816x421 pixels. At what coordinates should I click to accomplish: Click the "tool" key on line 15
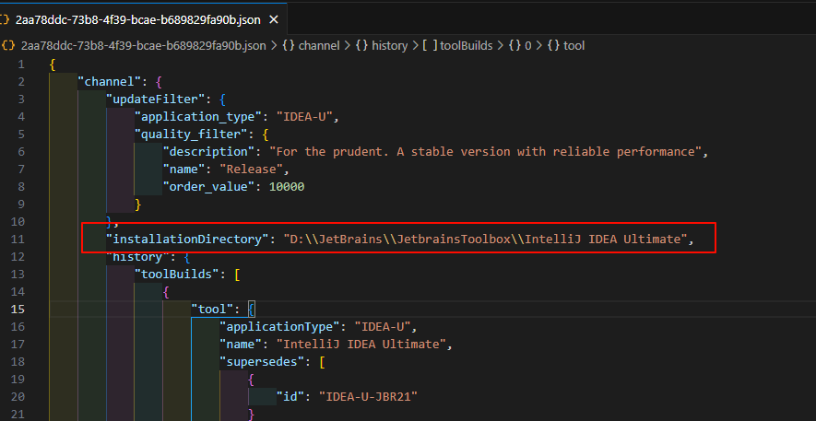[x=212, y=310]
